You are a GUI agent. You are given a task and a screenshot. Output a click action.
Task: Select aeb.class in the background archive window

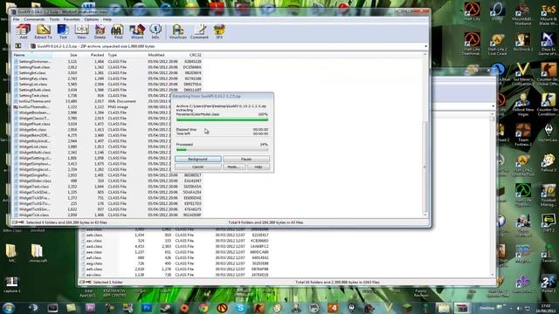pos(176,235)
